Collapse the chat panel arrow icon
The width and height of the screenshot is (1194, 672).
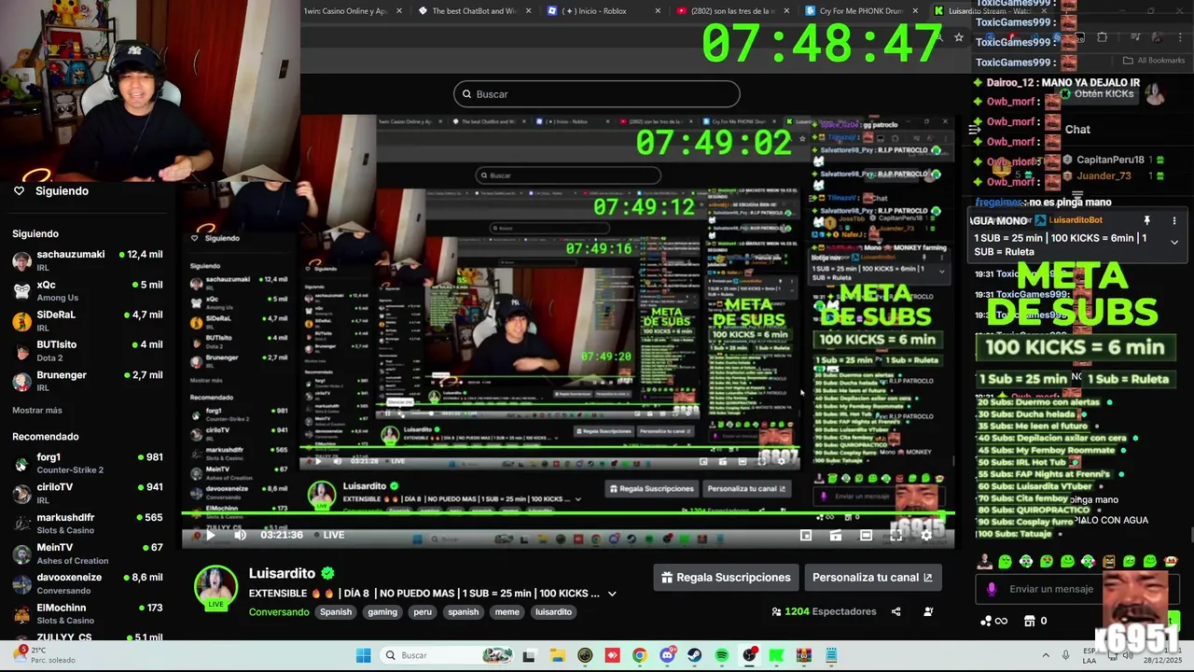[x=976, y=130]
